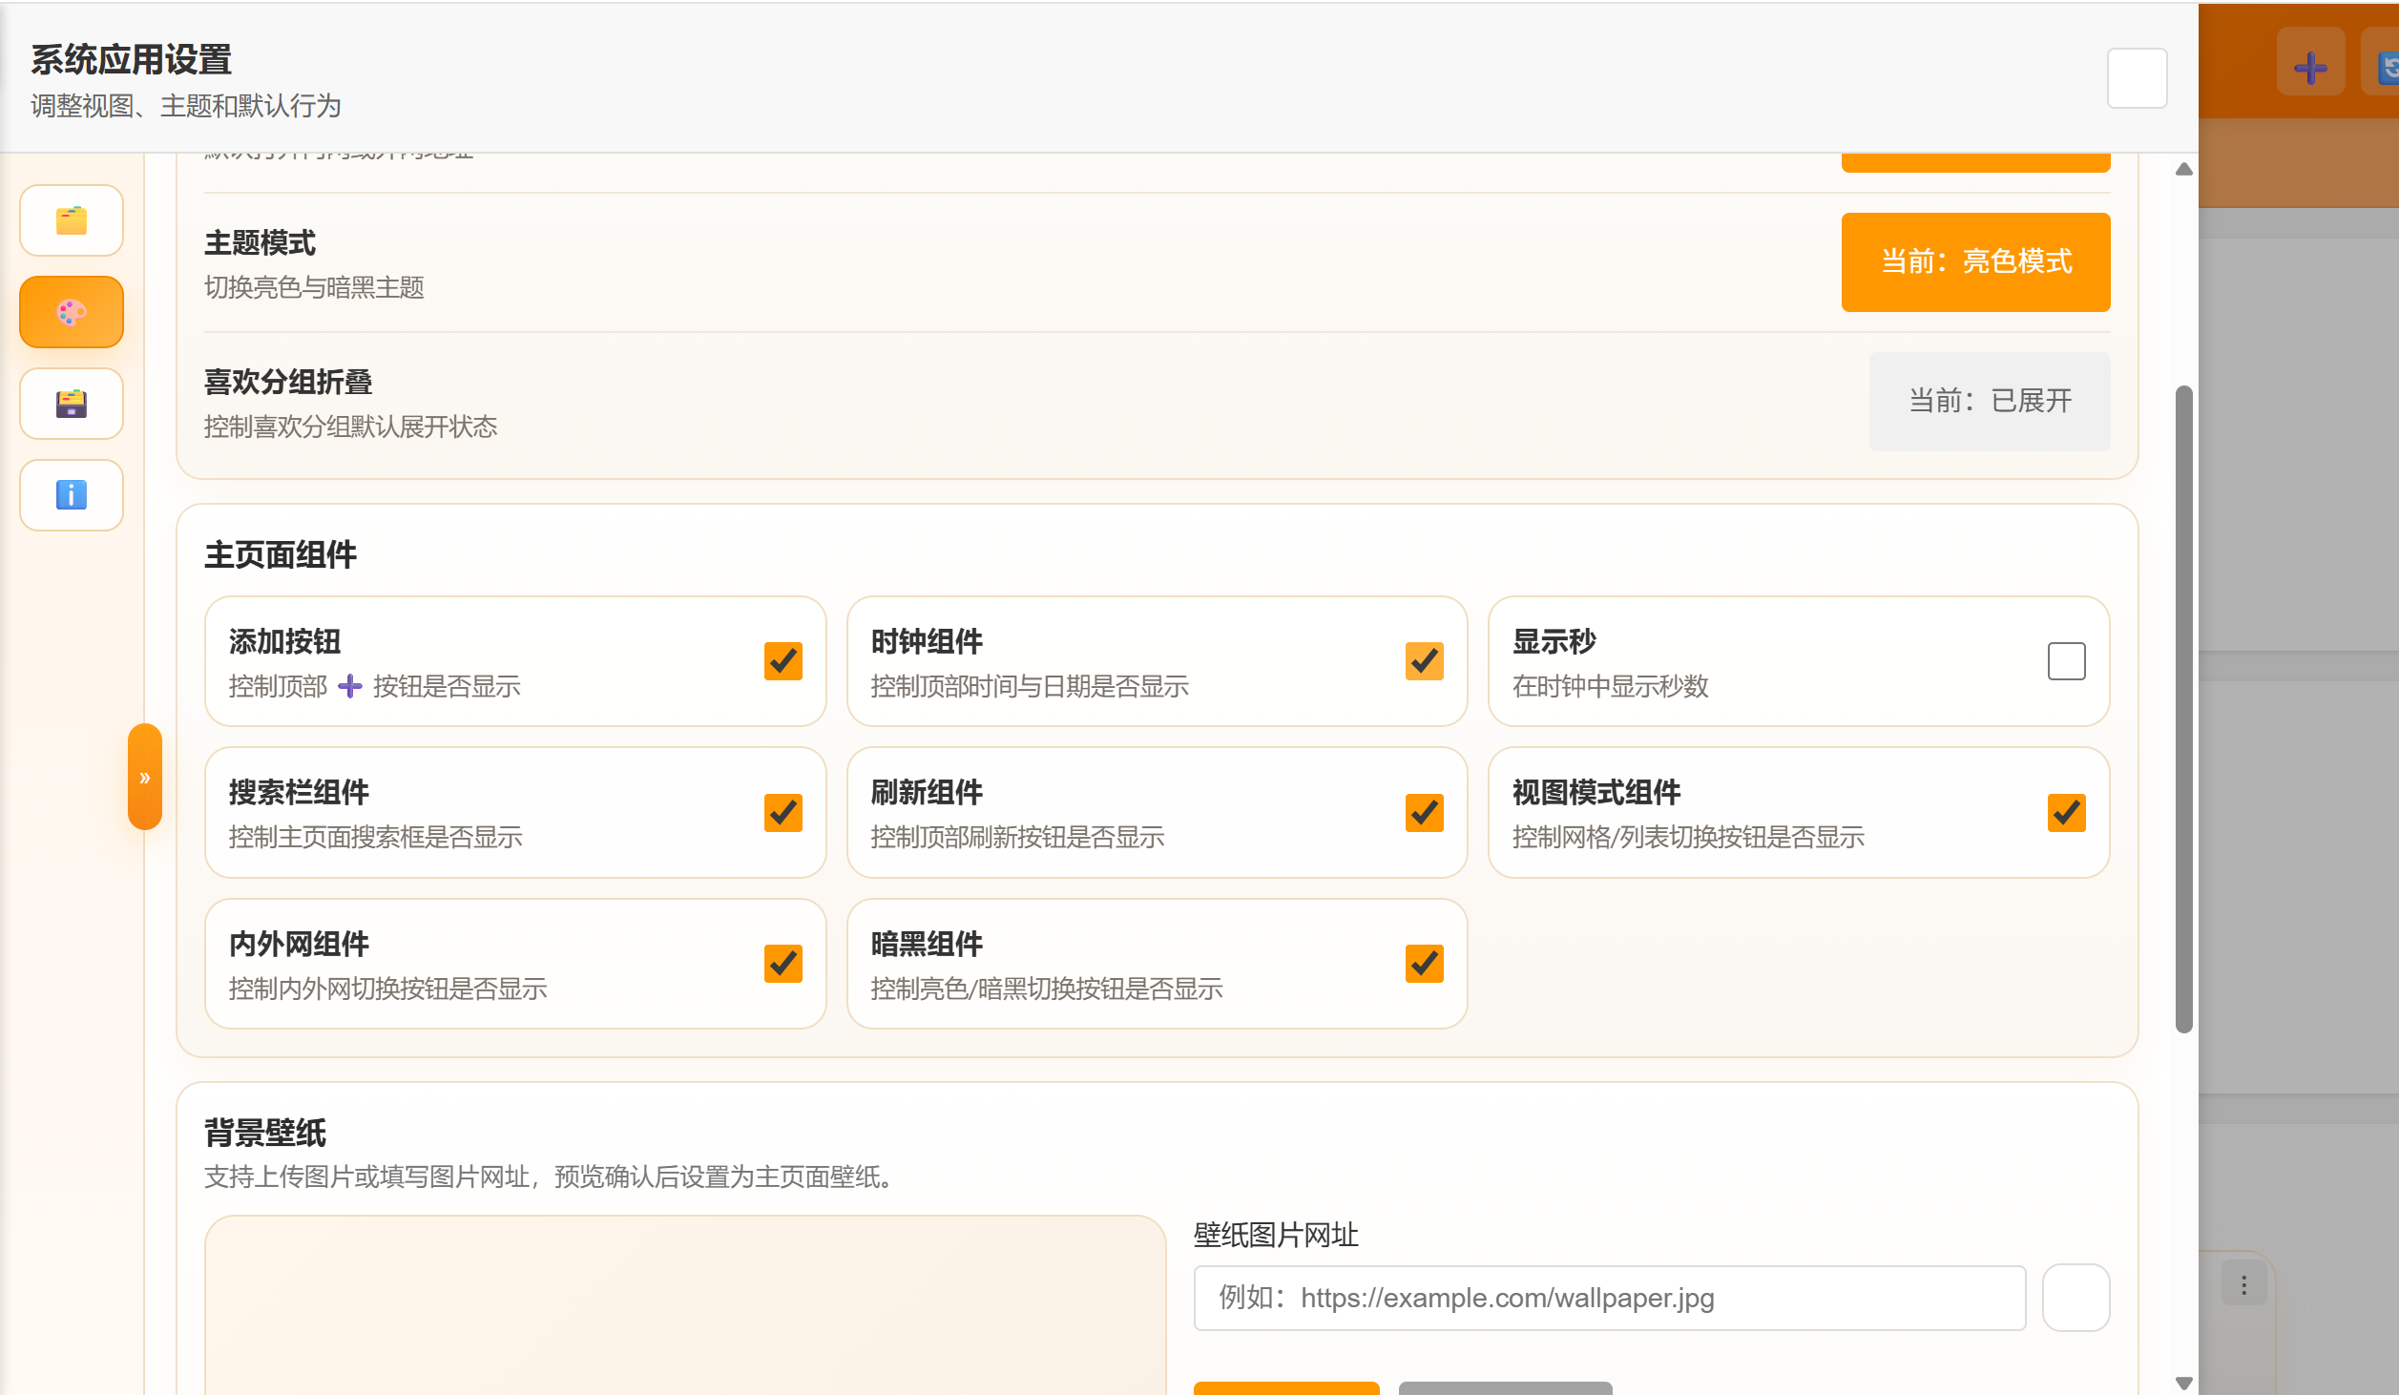The height and width of the screenshot is (1395, 2399).
Task: Uncheck the 时钟组件 checkbox
Action: point(1425,661)
